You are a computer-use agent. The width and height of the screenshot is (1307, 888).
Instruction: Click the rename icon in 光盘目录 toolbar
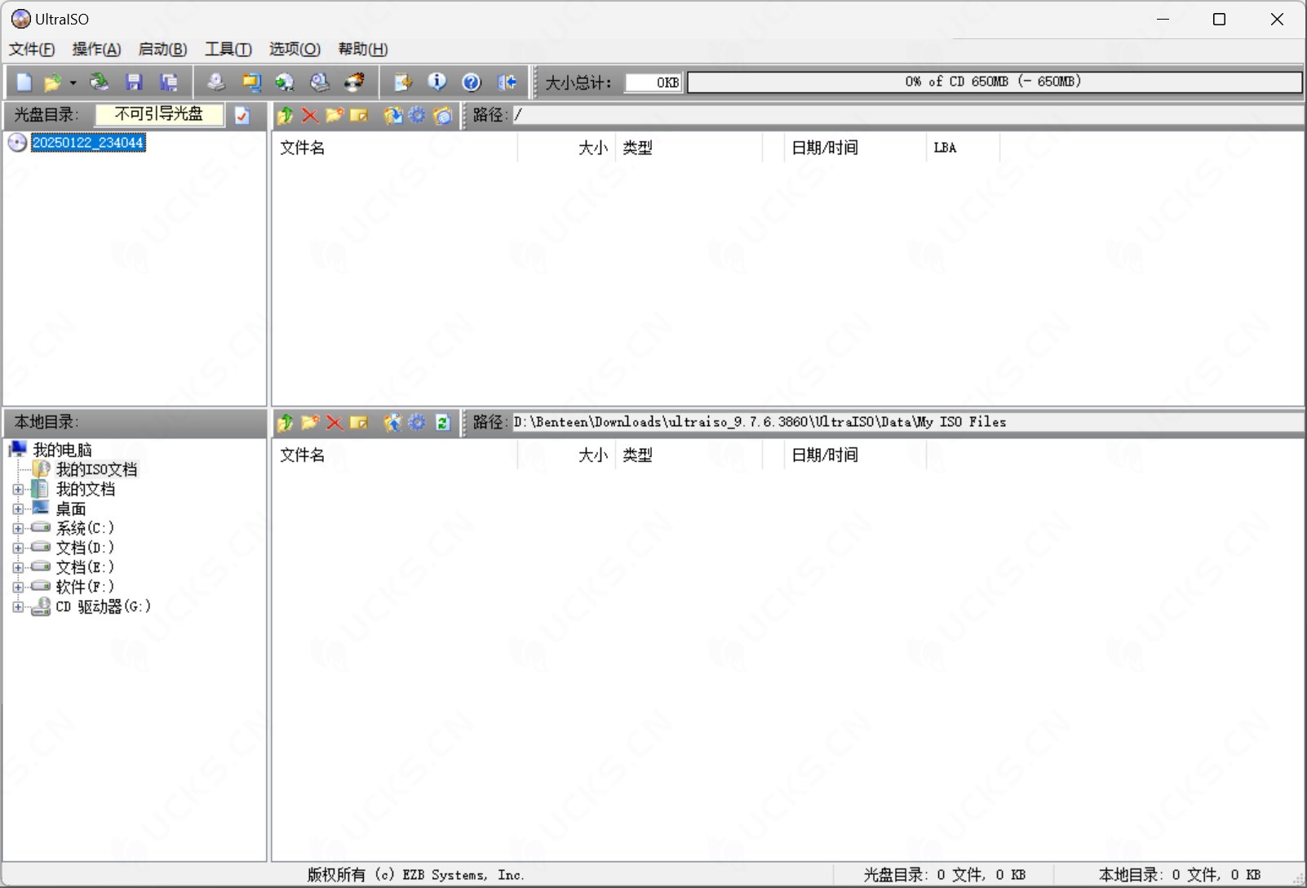(x=359, y=115)
